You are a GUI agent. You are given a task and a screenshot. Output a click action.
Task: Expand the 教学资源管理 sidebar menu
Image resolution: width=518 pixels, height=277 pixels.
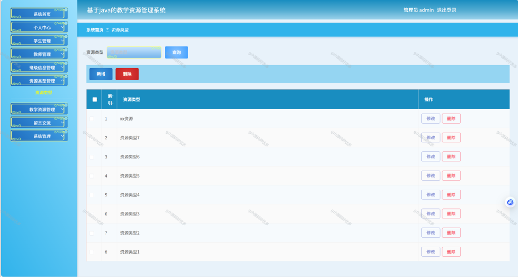click(x=39, y=109)
